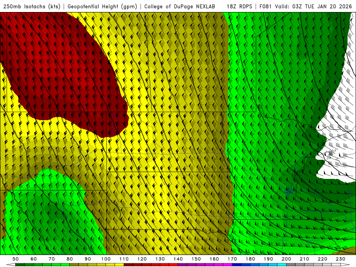Screen dimensions: 356x267
Task: Pick the dark maroon swatch below 110
Action: (x=129, y=265)
